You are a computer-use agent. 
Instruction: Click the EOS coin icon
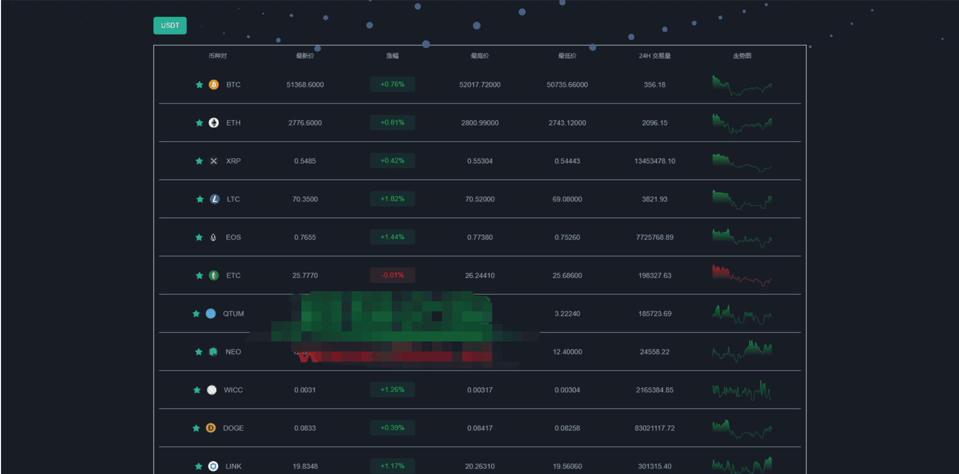click(214, 238)
